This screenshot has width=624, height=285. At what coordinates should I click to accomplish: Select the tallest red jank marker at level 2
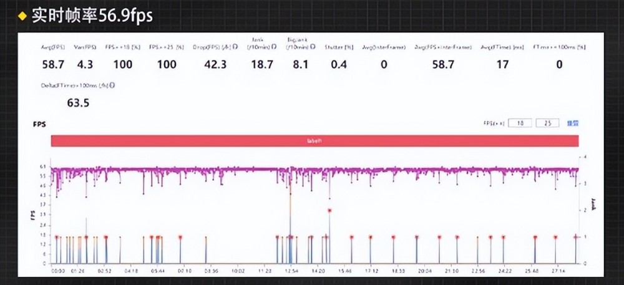pyautogui.click(x=329, y=211)
